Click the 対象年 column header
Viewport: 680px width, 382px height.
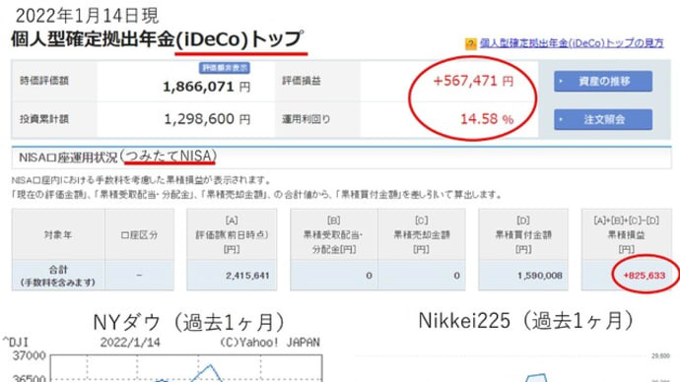point(58,234)
